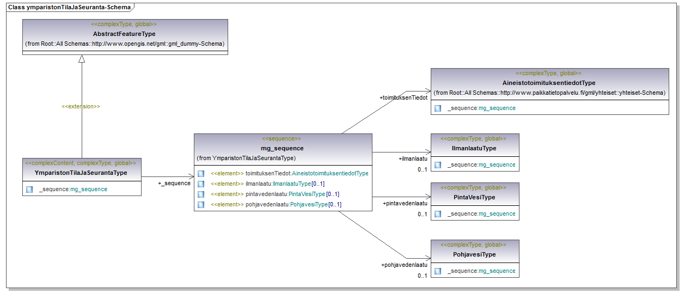Select the +pohjavedenlaatu association label
This screenshot has height=299, width=691.
click(x=405, y=265)
